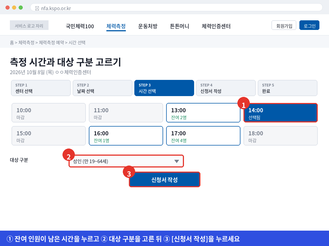Go to STEP 2 날짜 선택
This screenshot has height=246, width=329.
click(103, 88)
